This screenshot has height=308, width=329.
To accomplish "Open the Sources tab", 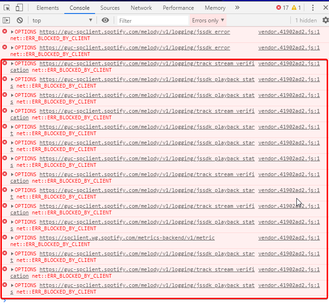I will coord(110,8).
